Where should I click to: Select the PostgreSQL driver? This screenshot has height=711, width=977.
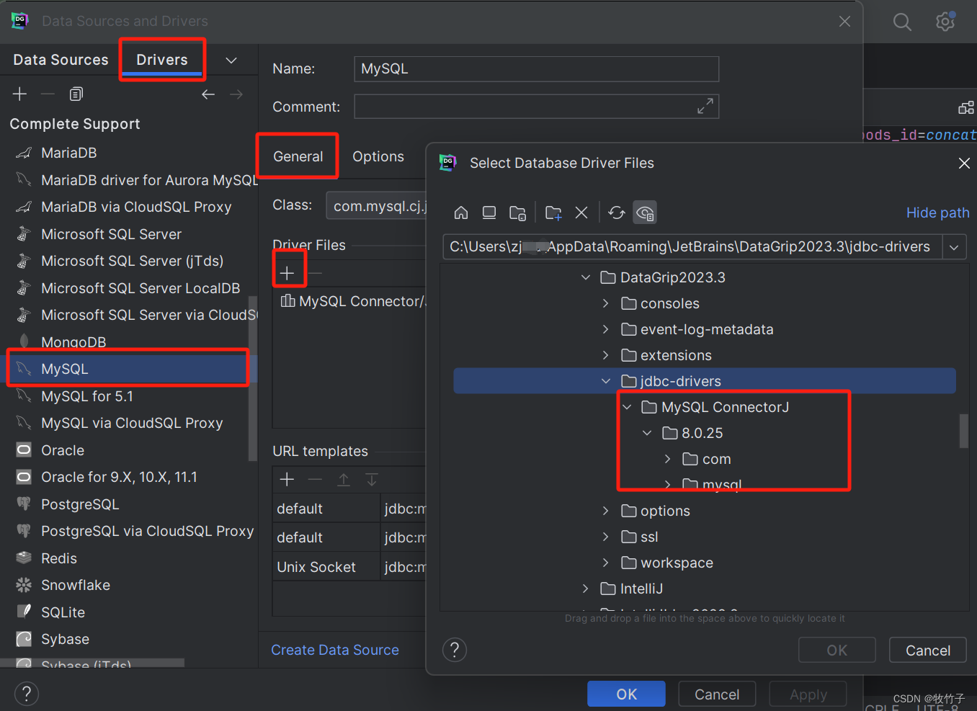[79, 504]
